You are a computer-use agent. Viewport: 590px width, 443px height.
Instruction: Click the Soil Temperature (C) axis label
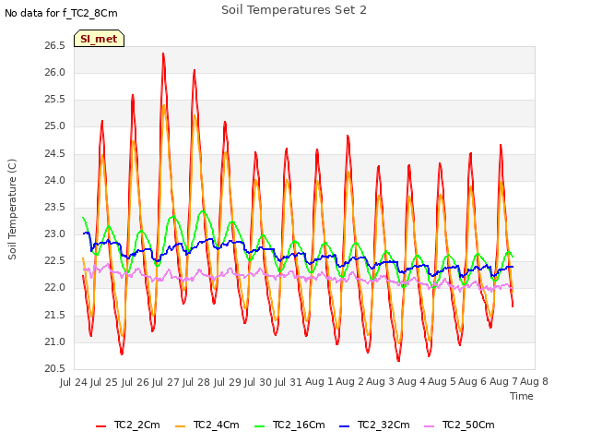pos(12,210)
